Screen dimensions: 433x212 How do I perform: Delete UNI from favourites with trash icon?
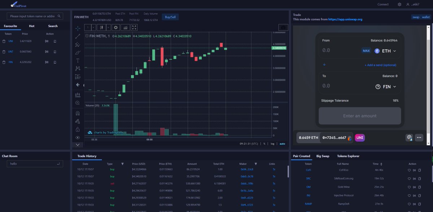pyautogui.click(x=4, y=41)
